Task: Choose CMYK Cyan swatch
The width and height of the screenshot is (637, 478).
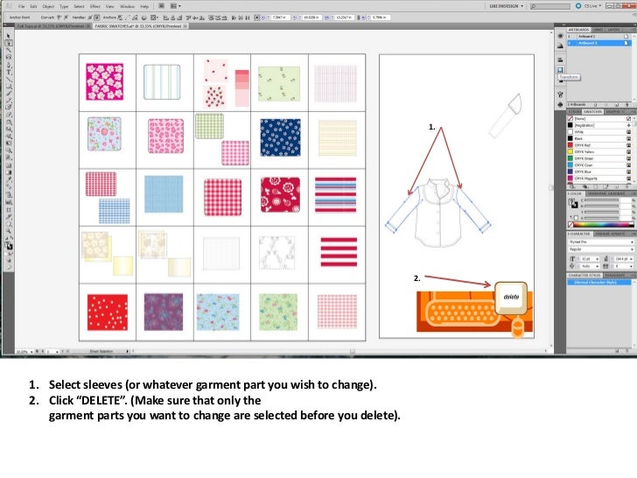Action: pyautogui.click(x=599, y=165)
